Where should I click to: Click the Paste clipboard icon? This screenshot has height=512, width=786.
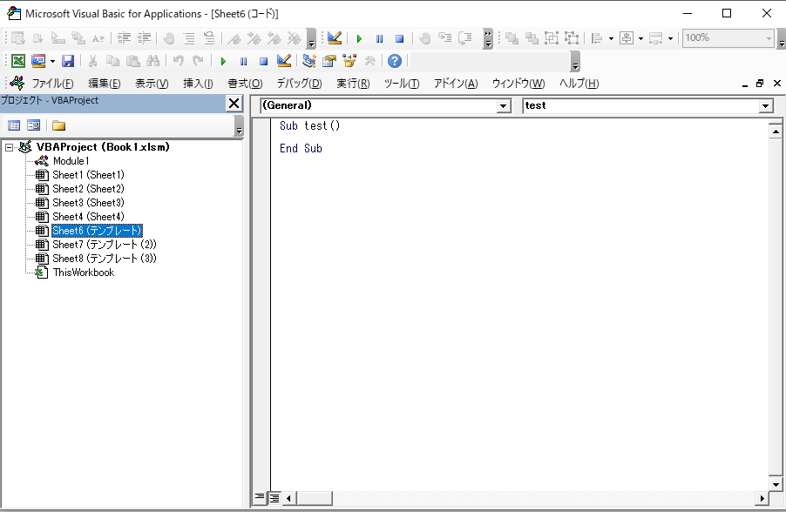pos(132,61)
